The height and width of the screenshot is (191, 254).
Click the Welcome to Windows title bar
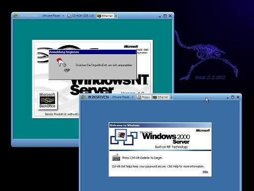tap(160, 125)
